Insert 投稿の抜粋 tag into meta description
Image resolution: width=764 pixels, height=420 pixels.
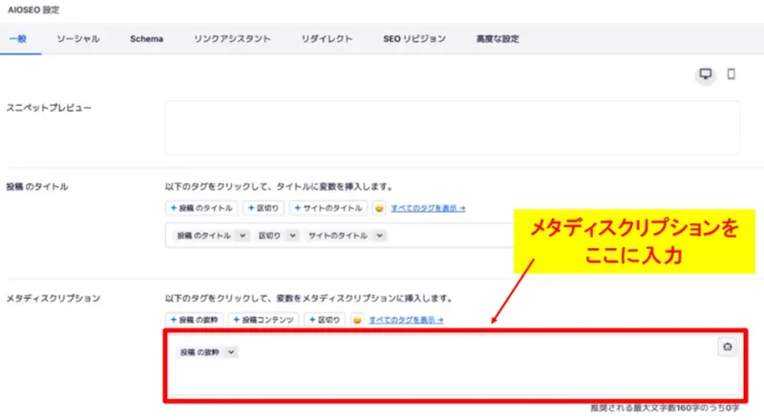[194, 320]
